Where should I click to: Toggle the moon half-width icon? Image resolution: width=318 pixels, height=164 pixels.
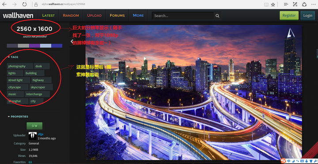[x=293, y=161]
